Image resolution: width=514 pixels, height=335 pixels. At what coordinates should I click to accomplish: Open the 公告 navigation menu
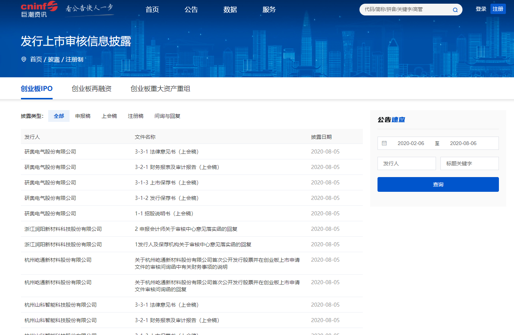point(191,10)
